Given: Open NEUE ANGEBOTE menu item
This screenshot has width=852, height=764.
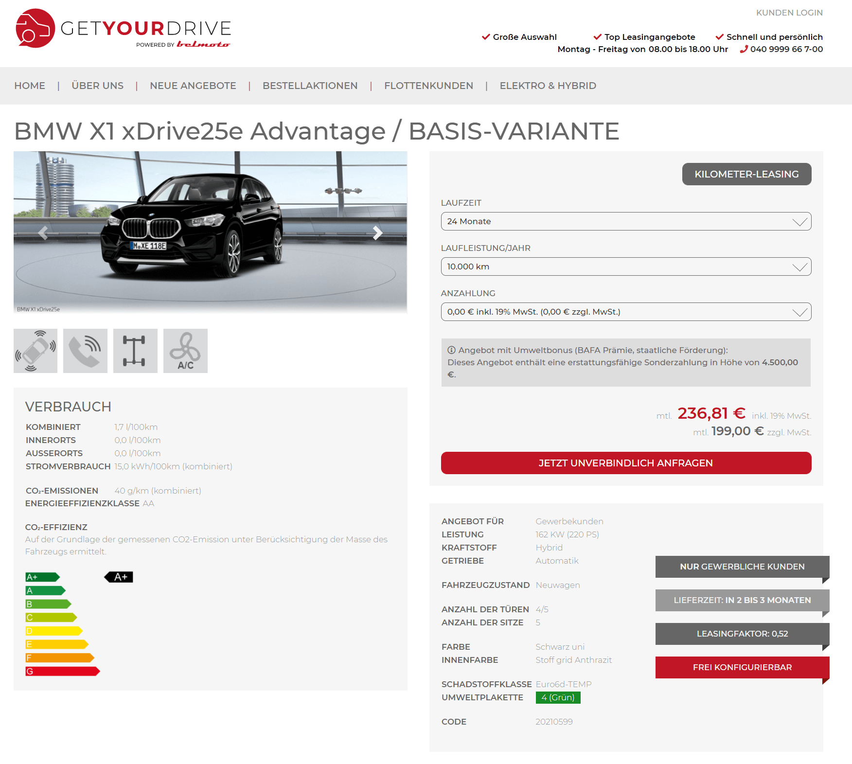Looking at the screenshot, I should [x=193, y=86].
